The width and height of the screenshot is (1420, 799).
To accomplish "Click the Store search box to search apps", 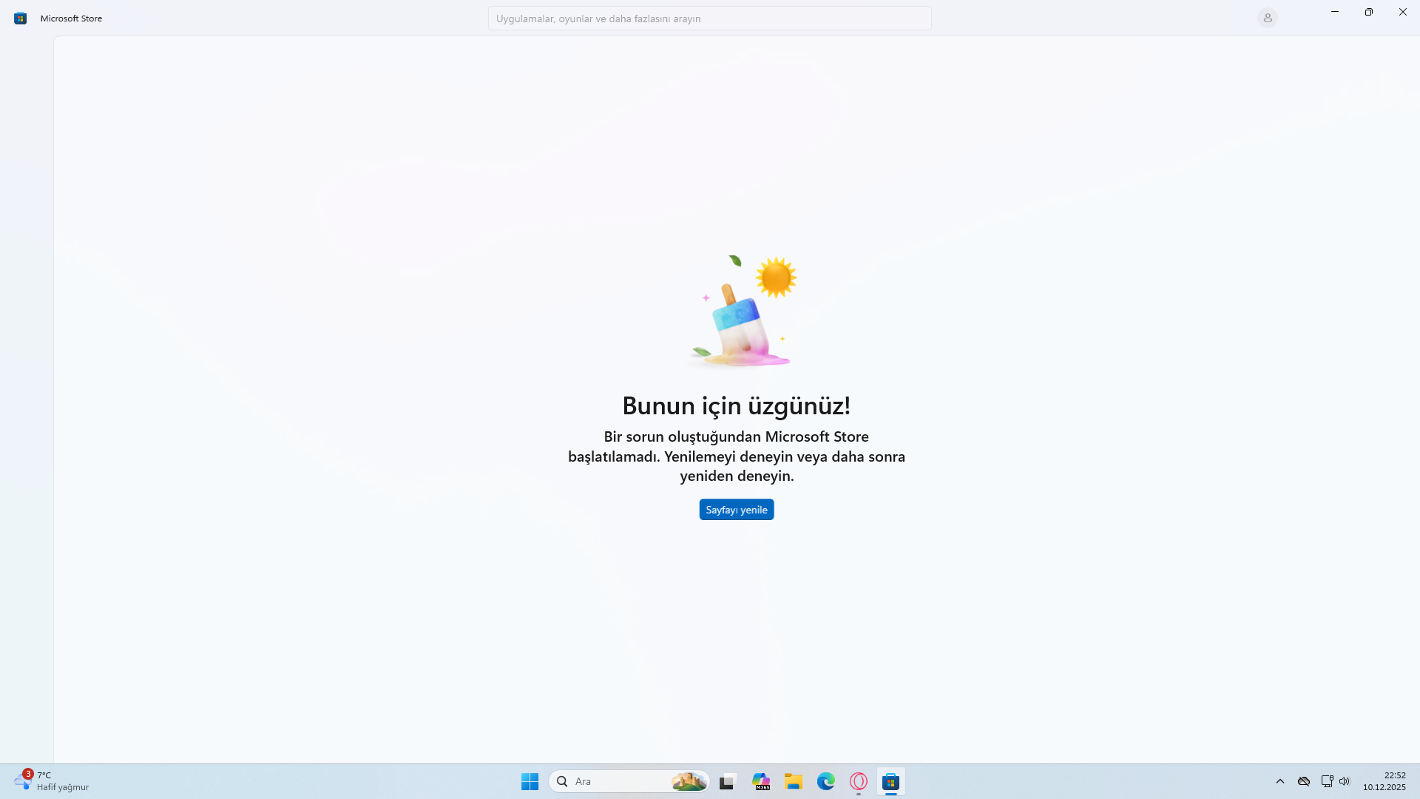I will [x=709, y=18].
